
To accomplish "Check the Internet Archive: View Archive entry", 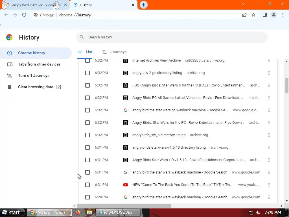I will 87,60.
